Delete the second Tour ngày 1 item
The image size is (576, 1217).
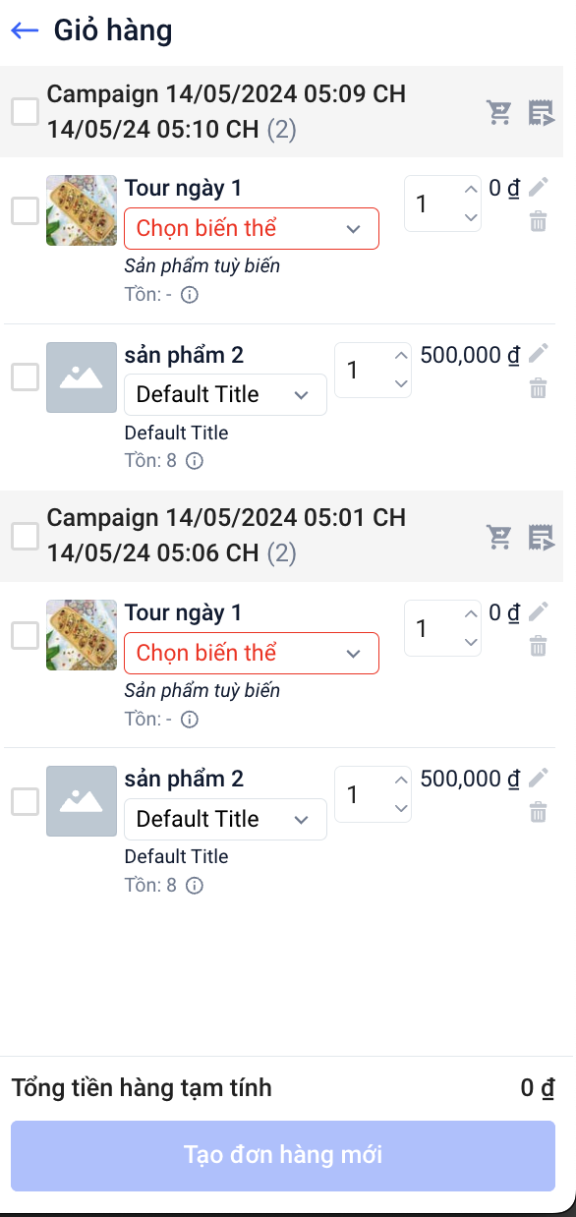(x=538, y=646)
